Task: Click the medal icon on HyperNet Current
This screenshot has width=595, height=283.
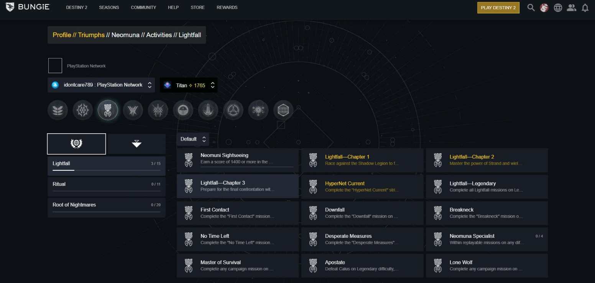Action: tap(313, 186)
